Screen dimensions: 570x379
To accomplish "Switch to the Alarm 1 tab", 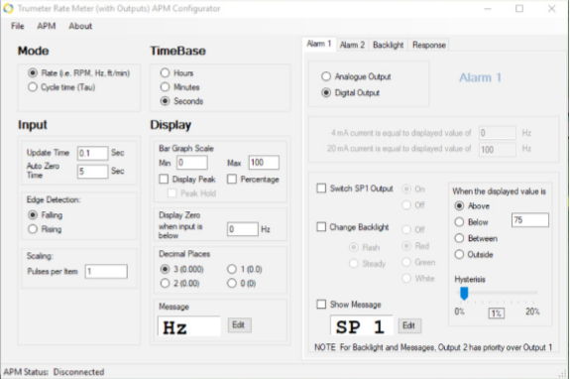I will coord(319,44).
